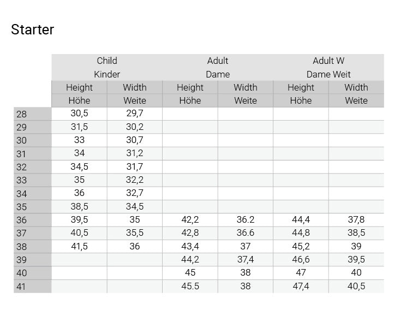This screenshot has height=316, width=400.
Task: Select Adult W width value 40,5
Action: (356, 286)
